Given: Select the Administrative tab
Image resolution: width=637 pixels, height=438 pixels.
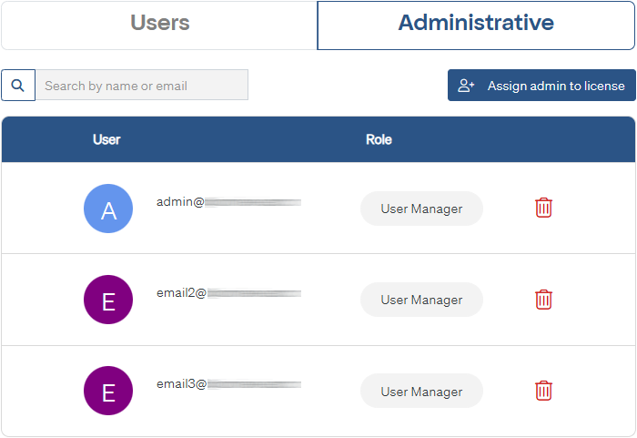Looking at the screenshot, I should [476, 24].
